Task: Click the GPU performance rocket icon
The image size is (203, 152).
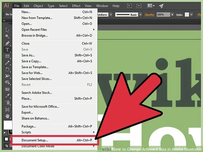Action: [161, 6]
